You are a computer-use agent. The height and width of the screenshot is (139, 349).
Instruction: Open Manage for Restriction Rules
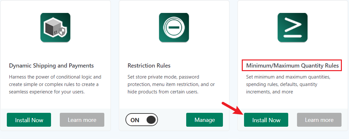coord(204,120)
